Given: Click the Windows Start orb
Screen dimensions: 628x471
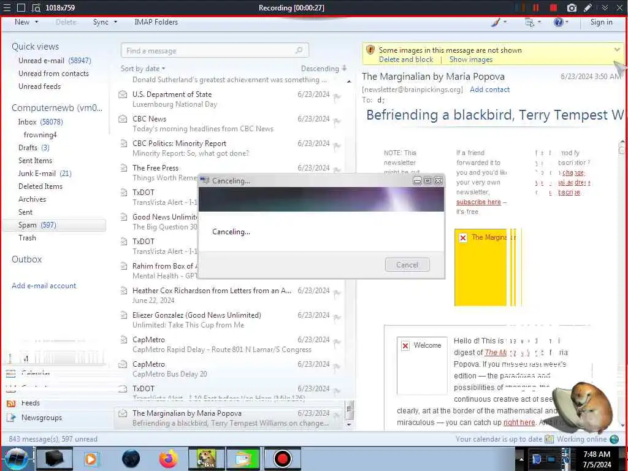Looking at the screenshot, I should pos(16,459).
